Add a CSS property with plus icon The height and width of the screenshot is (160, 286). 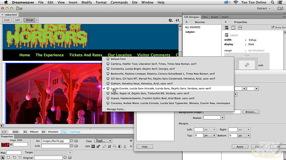coord(226,22)
